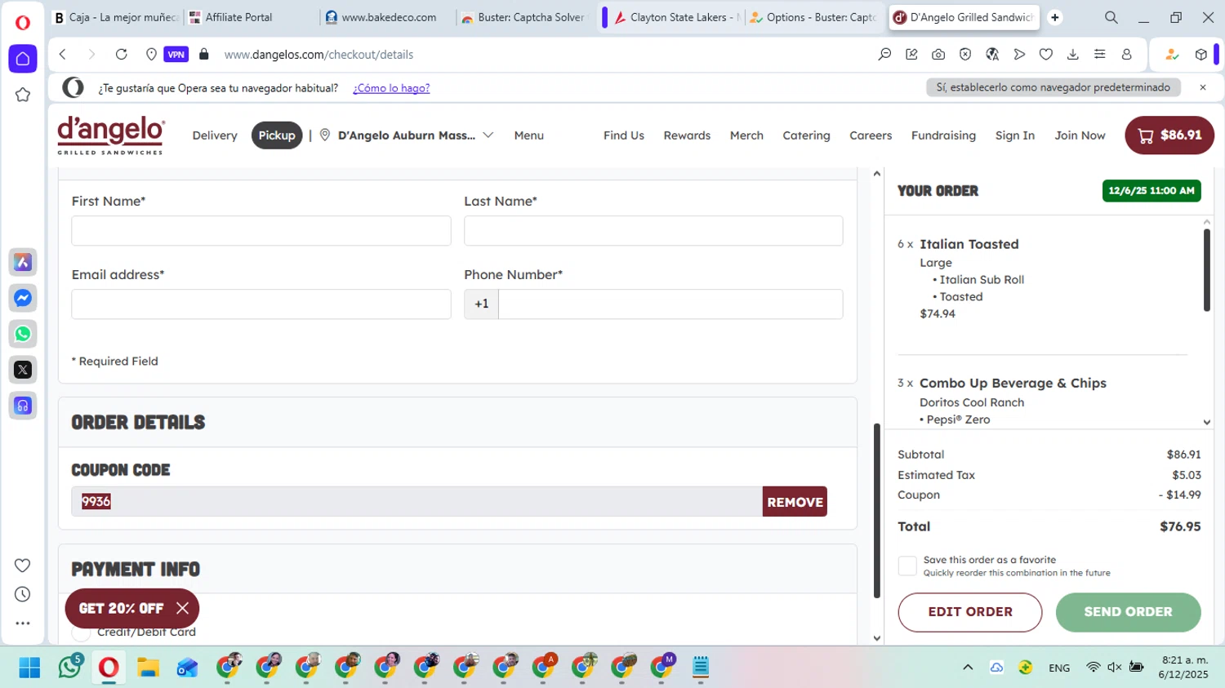Image resolution: width=1225 pixels, height=688 pixels.
Task: Open sidebar three-dots more options
Action: tap(23, 623)
